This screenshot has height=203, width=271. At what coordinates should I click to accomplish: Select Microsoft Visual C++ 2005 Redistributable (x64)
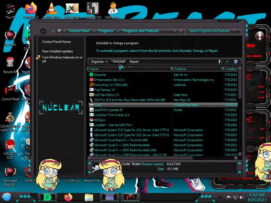[163, 150]
